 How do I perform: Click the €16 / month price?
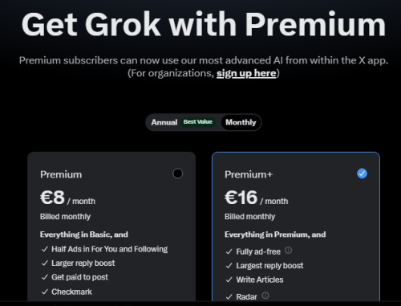coord(256,198)
